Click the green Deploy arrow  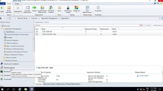(x=34, y=8)
